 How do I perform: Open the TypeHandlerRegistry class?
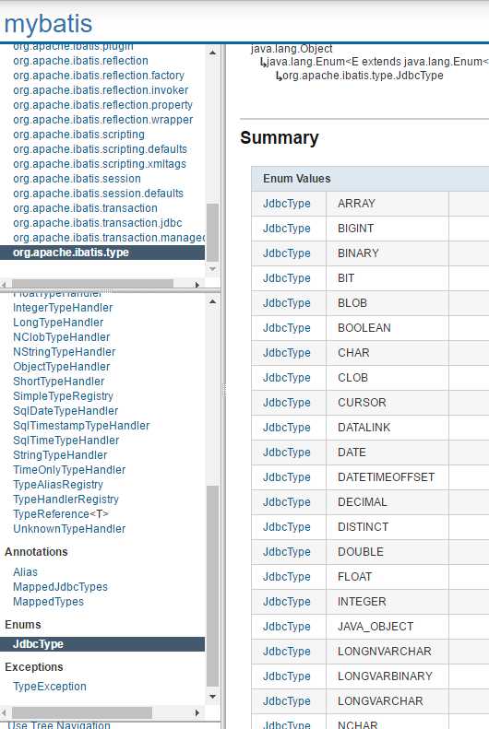(x=66, y=500)
